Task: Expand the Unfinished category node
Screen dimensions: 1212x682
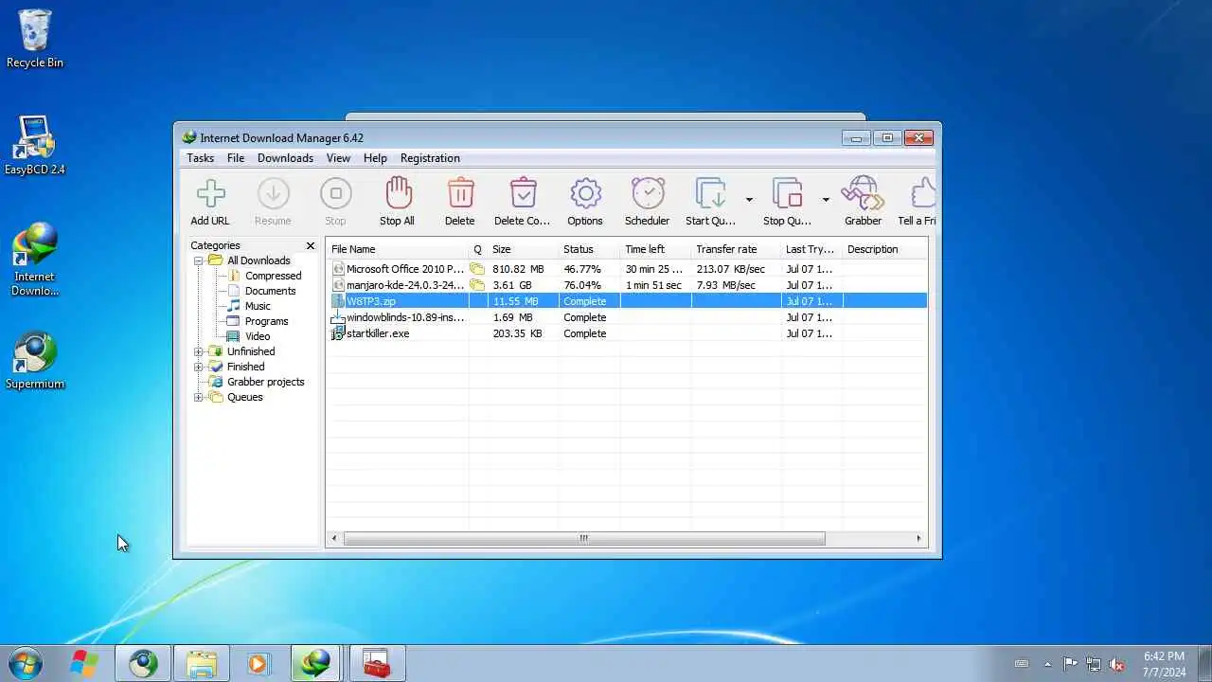Action: click(199, 351)
